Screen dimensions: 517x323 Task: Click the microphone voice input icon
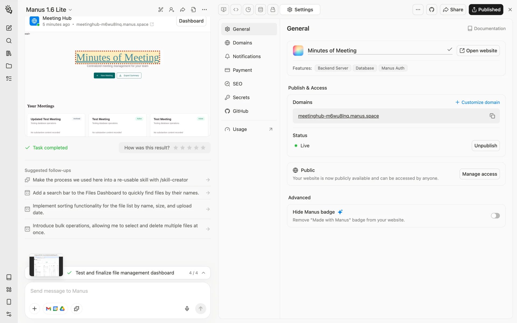[187, 308]
